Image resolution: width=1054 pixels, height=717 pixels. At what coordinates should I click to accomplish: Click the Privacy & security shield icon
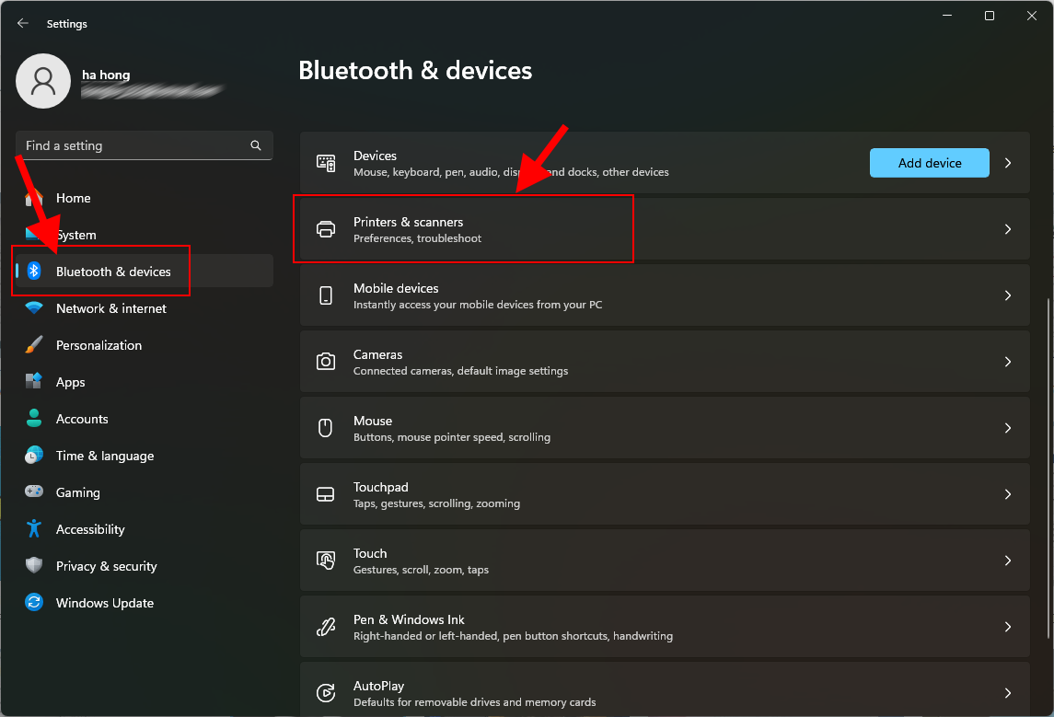34,566
